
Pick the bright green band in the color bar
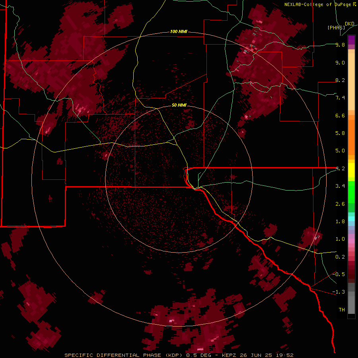click(x=351, y=192)
